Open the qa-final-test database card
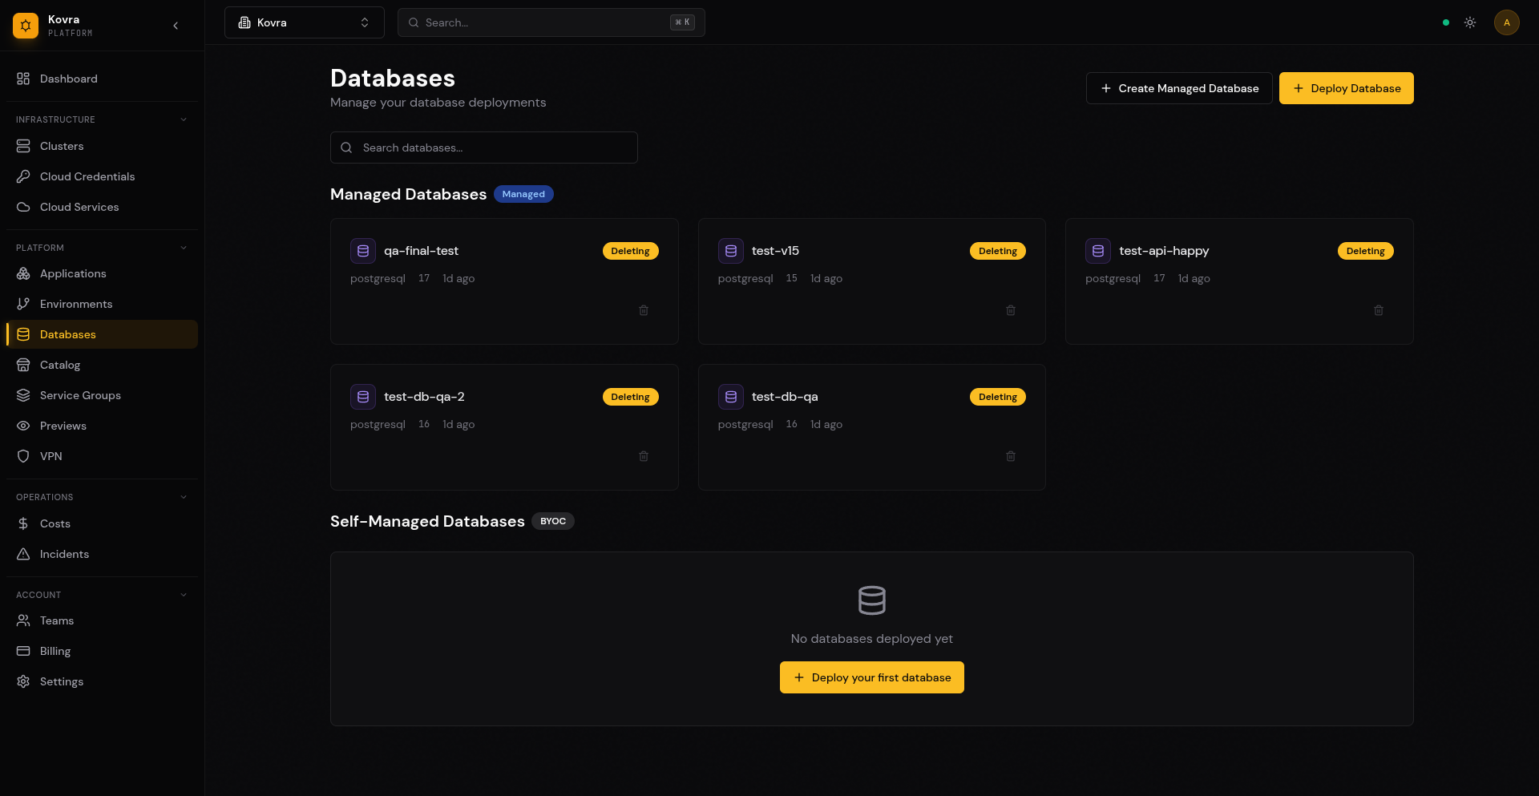1539x796 pixels. pos(504,281)
